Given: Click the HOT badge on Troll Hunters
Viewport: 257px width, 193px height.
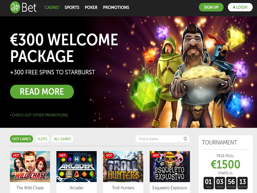Looking at the screenshot, I should tap(109, 155).
